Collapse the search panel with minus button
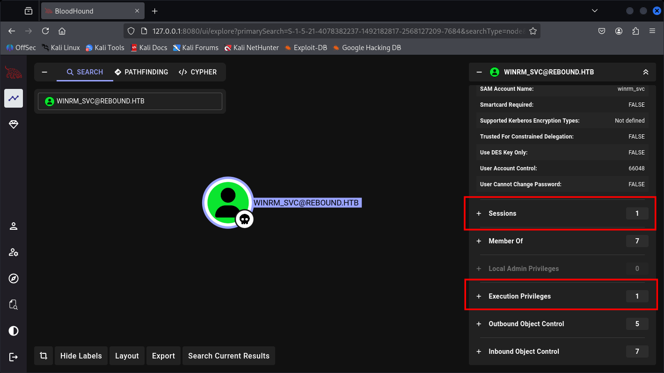 45,72
